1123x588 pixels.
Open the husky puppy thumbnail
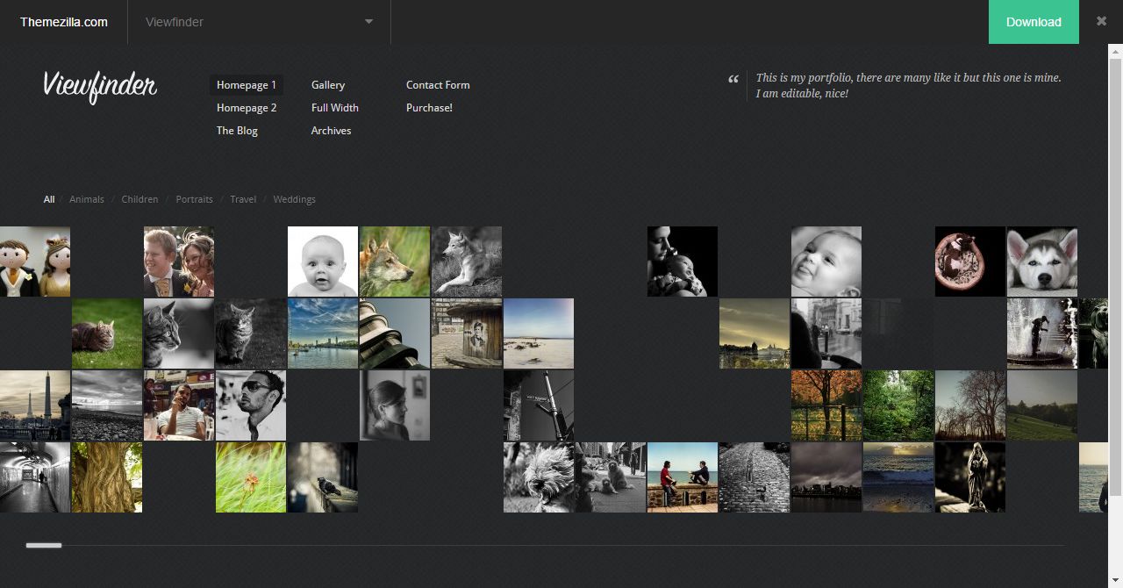point(1041,262)
